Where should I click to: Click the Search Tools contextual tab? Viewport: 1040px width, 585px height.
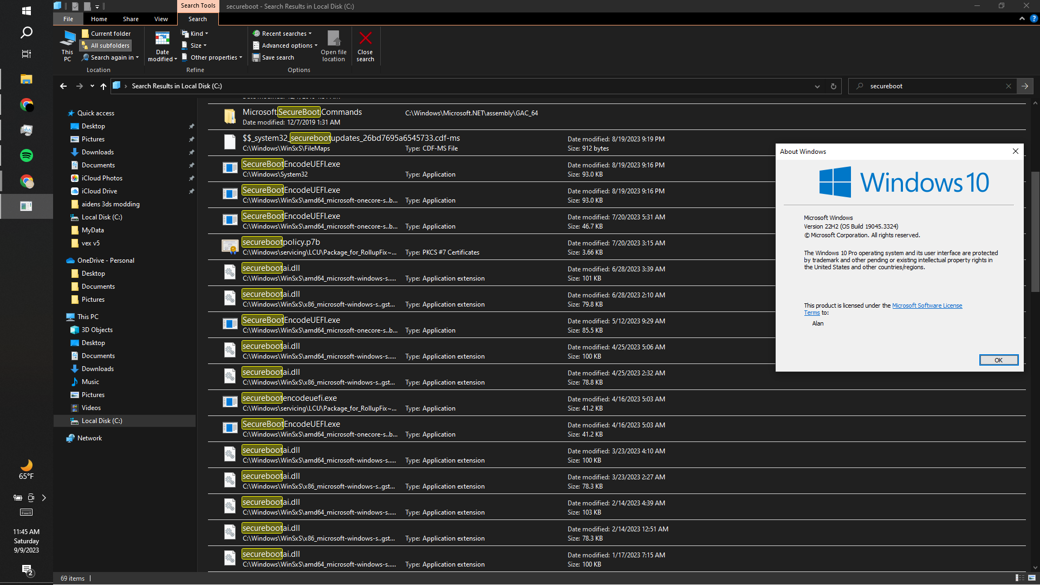198,6
